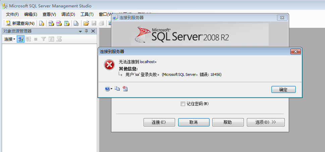
Task: Click the Print icon in the toolbar
Action: point(101,23)
